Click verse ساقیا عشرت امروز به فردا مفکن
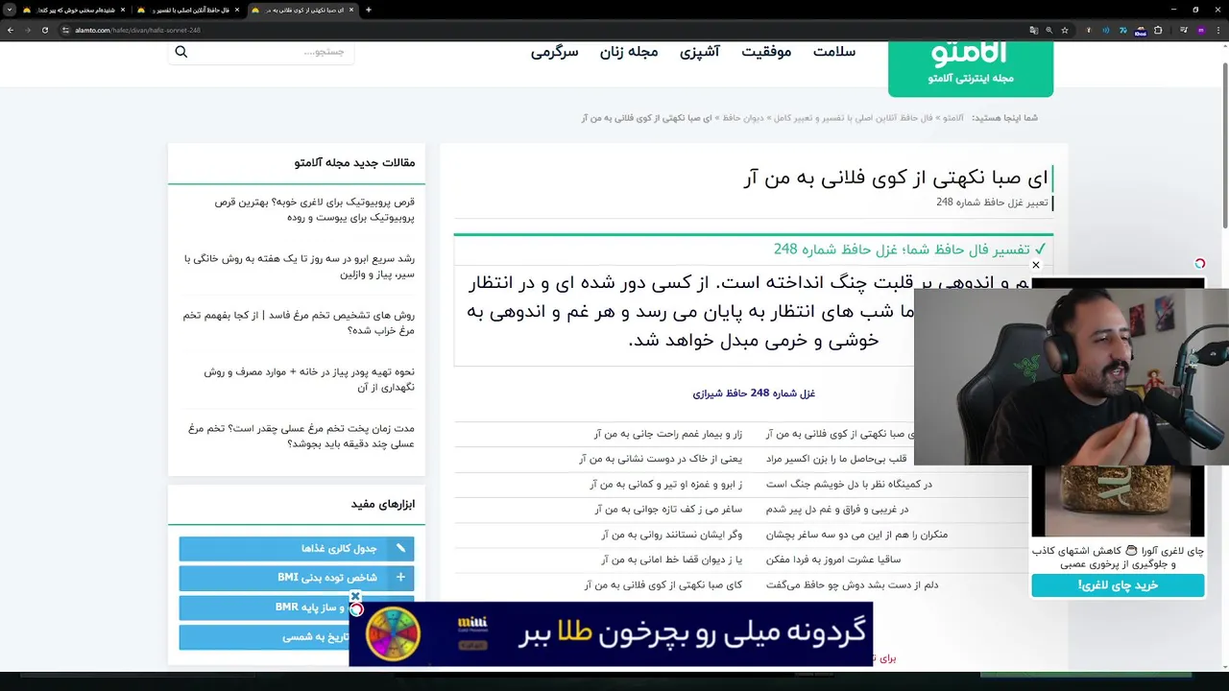This screenshot has height=691, width=1229. (833, 560)
